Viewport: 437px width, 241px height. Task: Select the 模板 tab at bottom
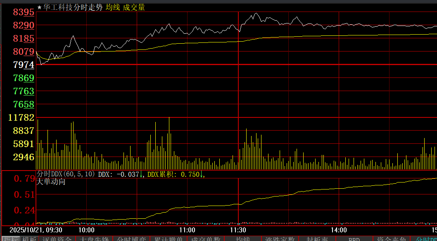click(29, 239)
